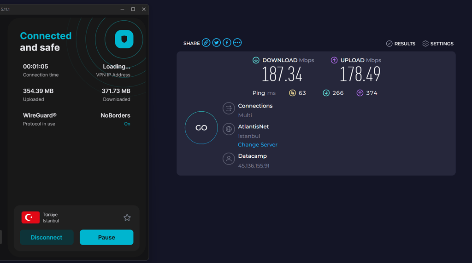Screen dimensions: 472x263
Task: Click the Settings gear icon
Action: click(x=425, y=44)
